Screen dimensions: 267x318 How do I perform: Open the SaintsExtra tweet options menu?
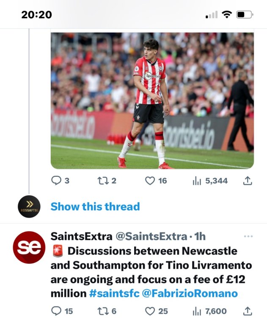(249, 236)
